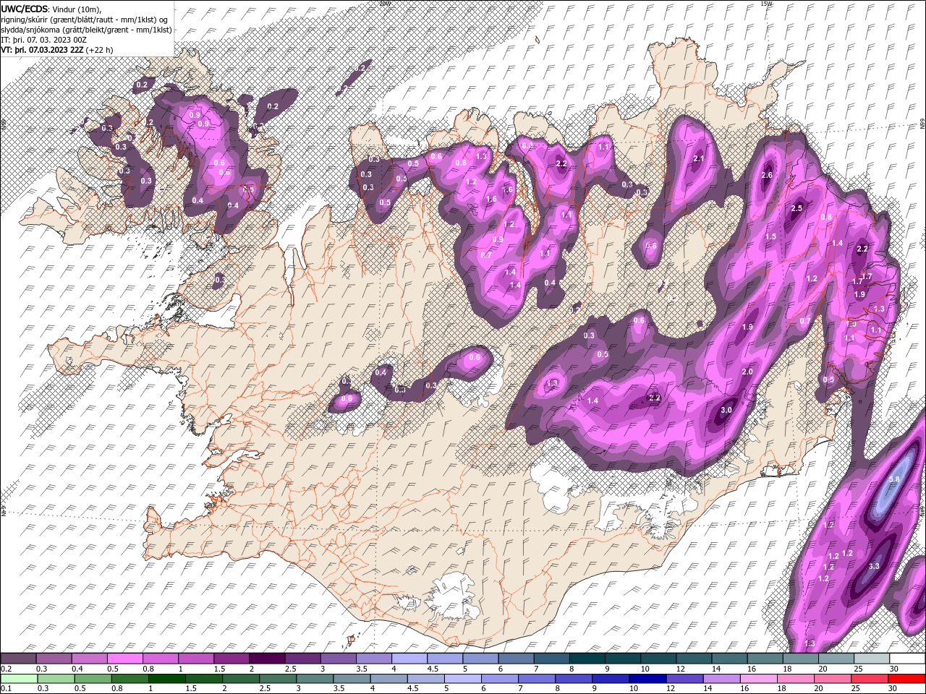Click the 3.3 precipitation value offshore
This screenshot has height=694, width=926.
pyautogui.click(x=873, y=566)
